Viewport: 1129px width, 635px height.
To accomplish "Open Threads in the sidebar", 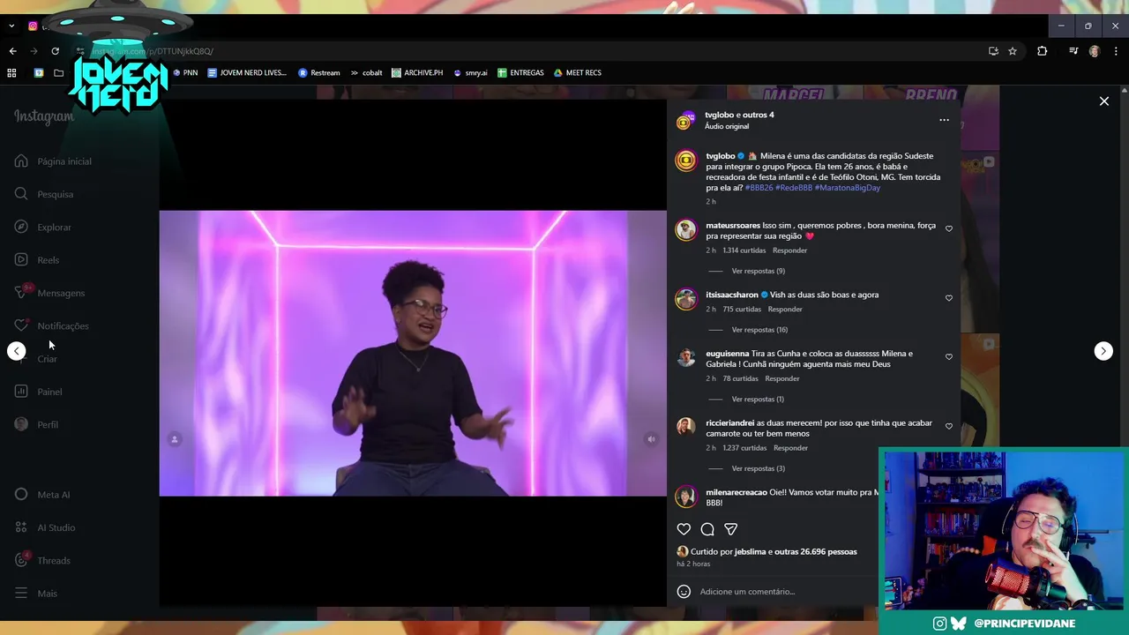I will pyautogui.click(x=42, y=560).
